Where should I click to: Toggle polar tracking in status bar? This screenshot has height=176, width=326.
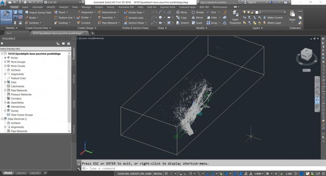[190, 174]
